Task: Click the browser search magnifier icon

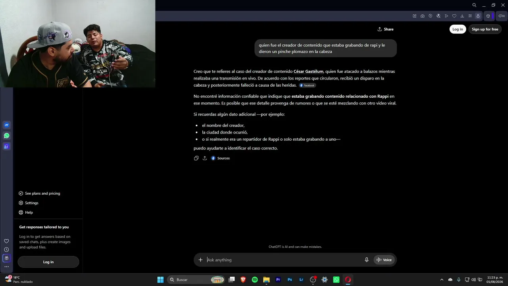Action: tap(474, 5)
